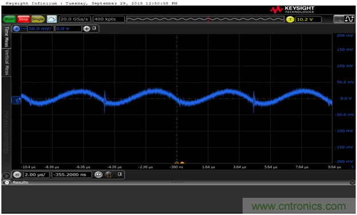The height and width of the screenshot is (215, 357).
Task: Edit the 10.2 V trigger level
Action: pos(308,19)
